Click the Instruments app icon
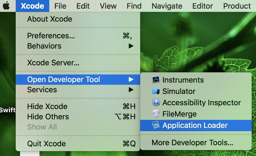The width and height of the screenshot is (256, 156). click(x=156, y=80)
